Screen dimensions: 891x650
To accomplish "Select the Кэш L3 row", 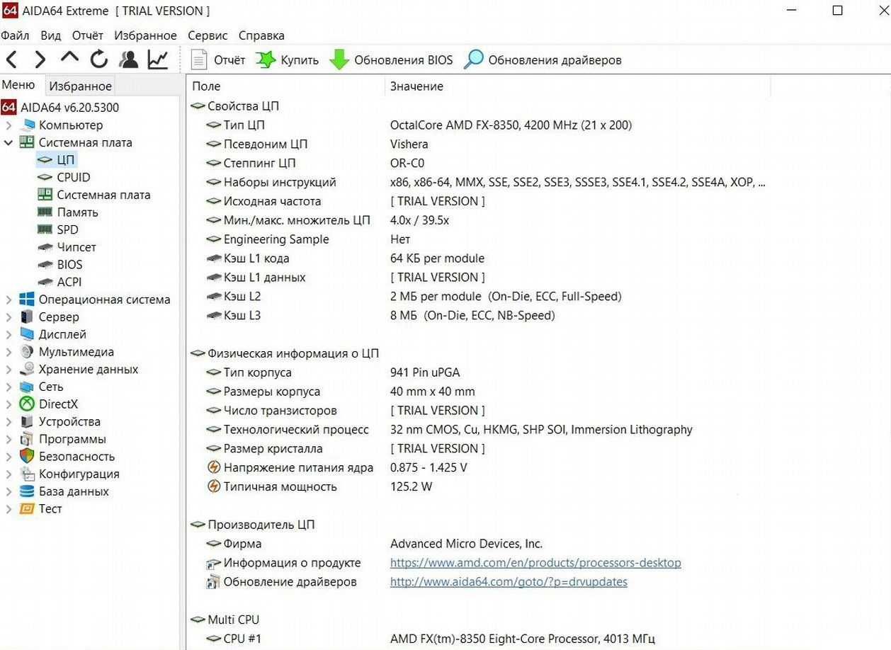I will (478, 316).
